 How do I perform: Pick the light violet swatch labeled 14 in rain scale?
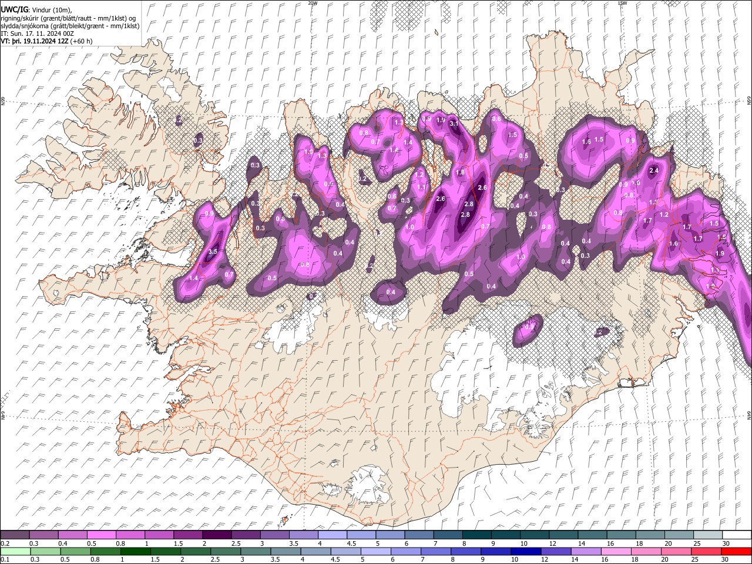(x=586, y=551)
